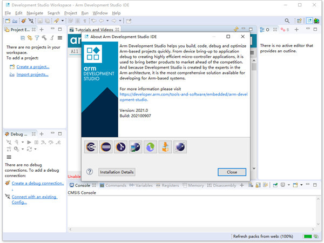Collapse all items in Project Explorer
The height and width of the screenshot is (243, 324).
pyautogui.click(x=23, y=38)
